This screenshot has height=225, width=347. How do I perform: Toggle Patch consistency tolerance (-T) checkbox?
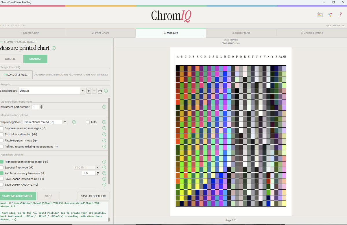[x=2, y=173]
